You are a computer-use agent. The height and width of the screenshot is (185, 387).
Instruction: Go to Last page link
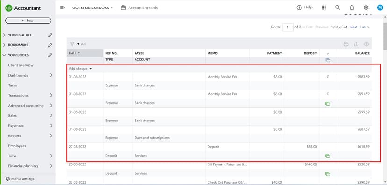click(x=365, y=27)
